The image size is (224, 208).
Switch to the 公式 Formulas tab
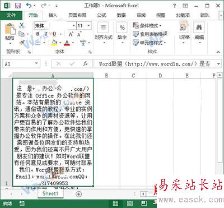pos(102,15)
